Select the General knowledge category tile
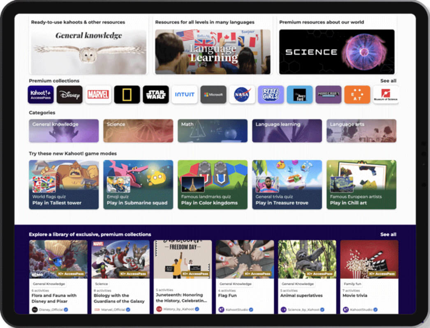This screenshot has height=328, width=430. tap(64, 131)
